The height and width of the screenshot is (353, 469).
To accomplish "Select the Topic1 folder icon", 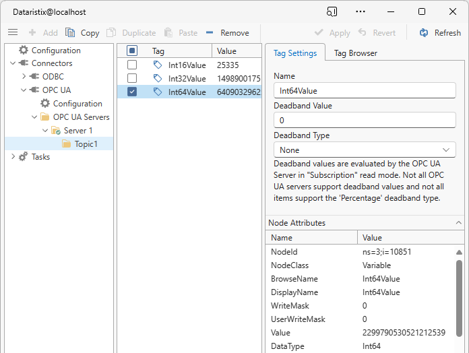I will 67,143.
